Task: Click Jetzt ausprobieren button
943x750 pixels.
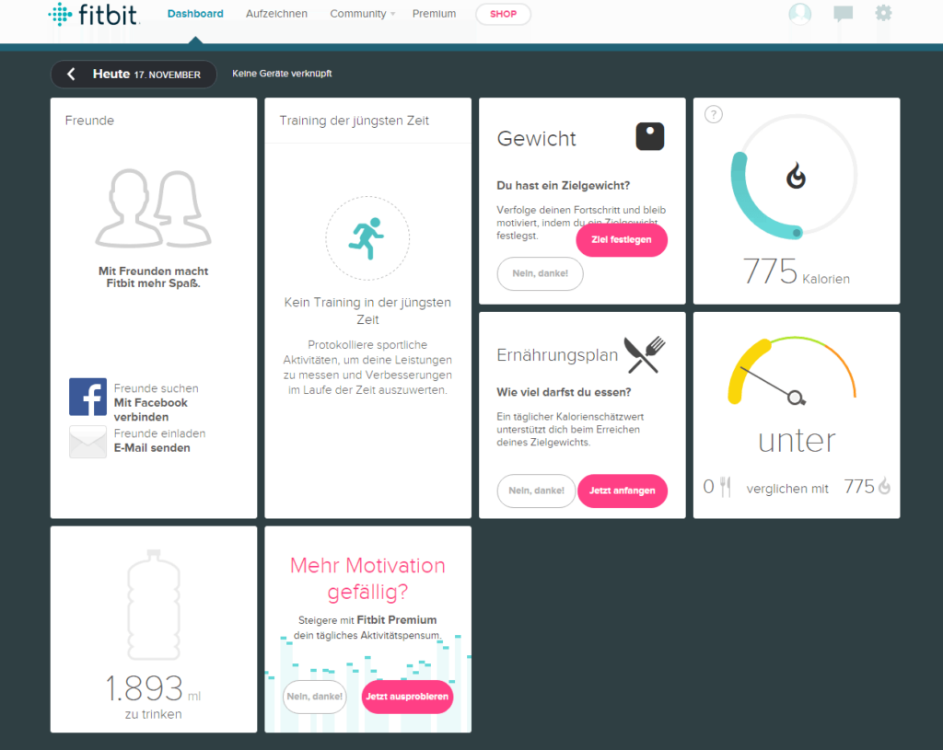Action: 407,697
